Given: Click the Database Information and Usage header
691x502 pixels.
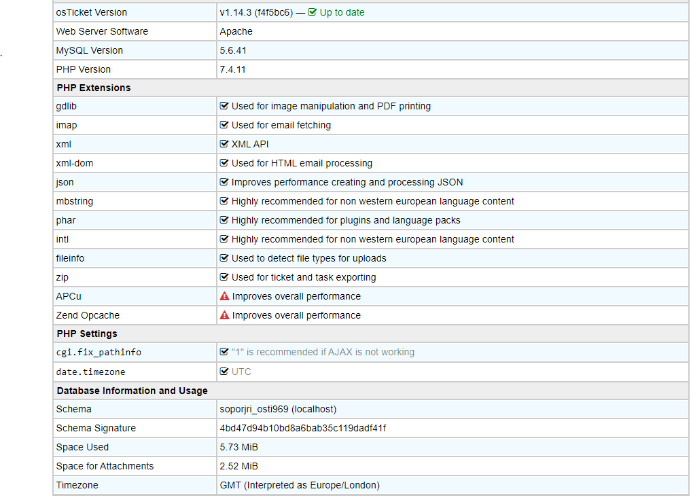Looking at the screenshot, I should coord(132,391).
